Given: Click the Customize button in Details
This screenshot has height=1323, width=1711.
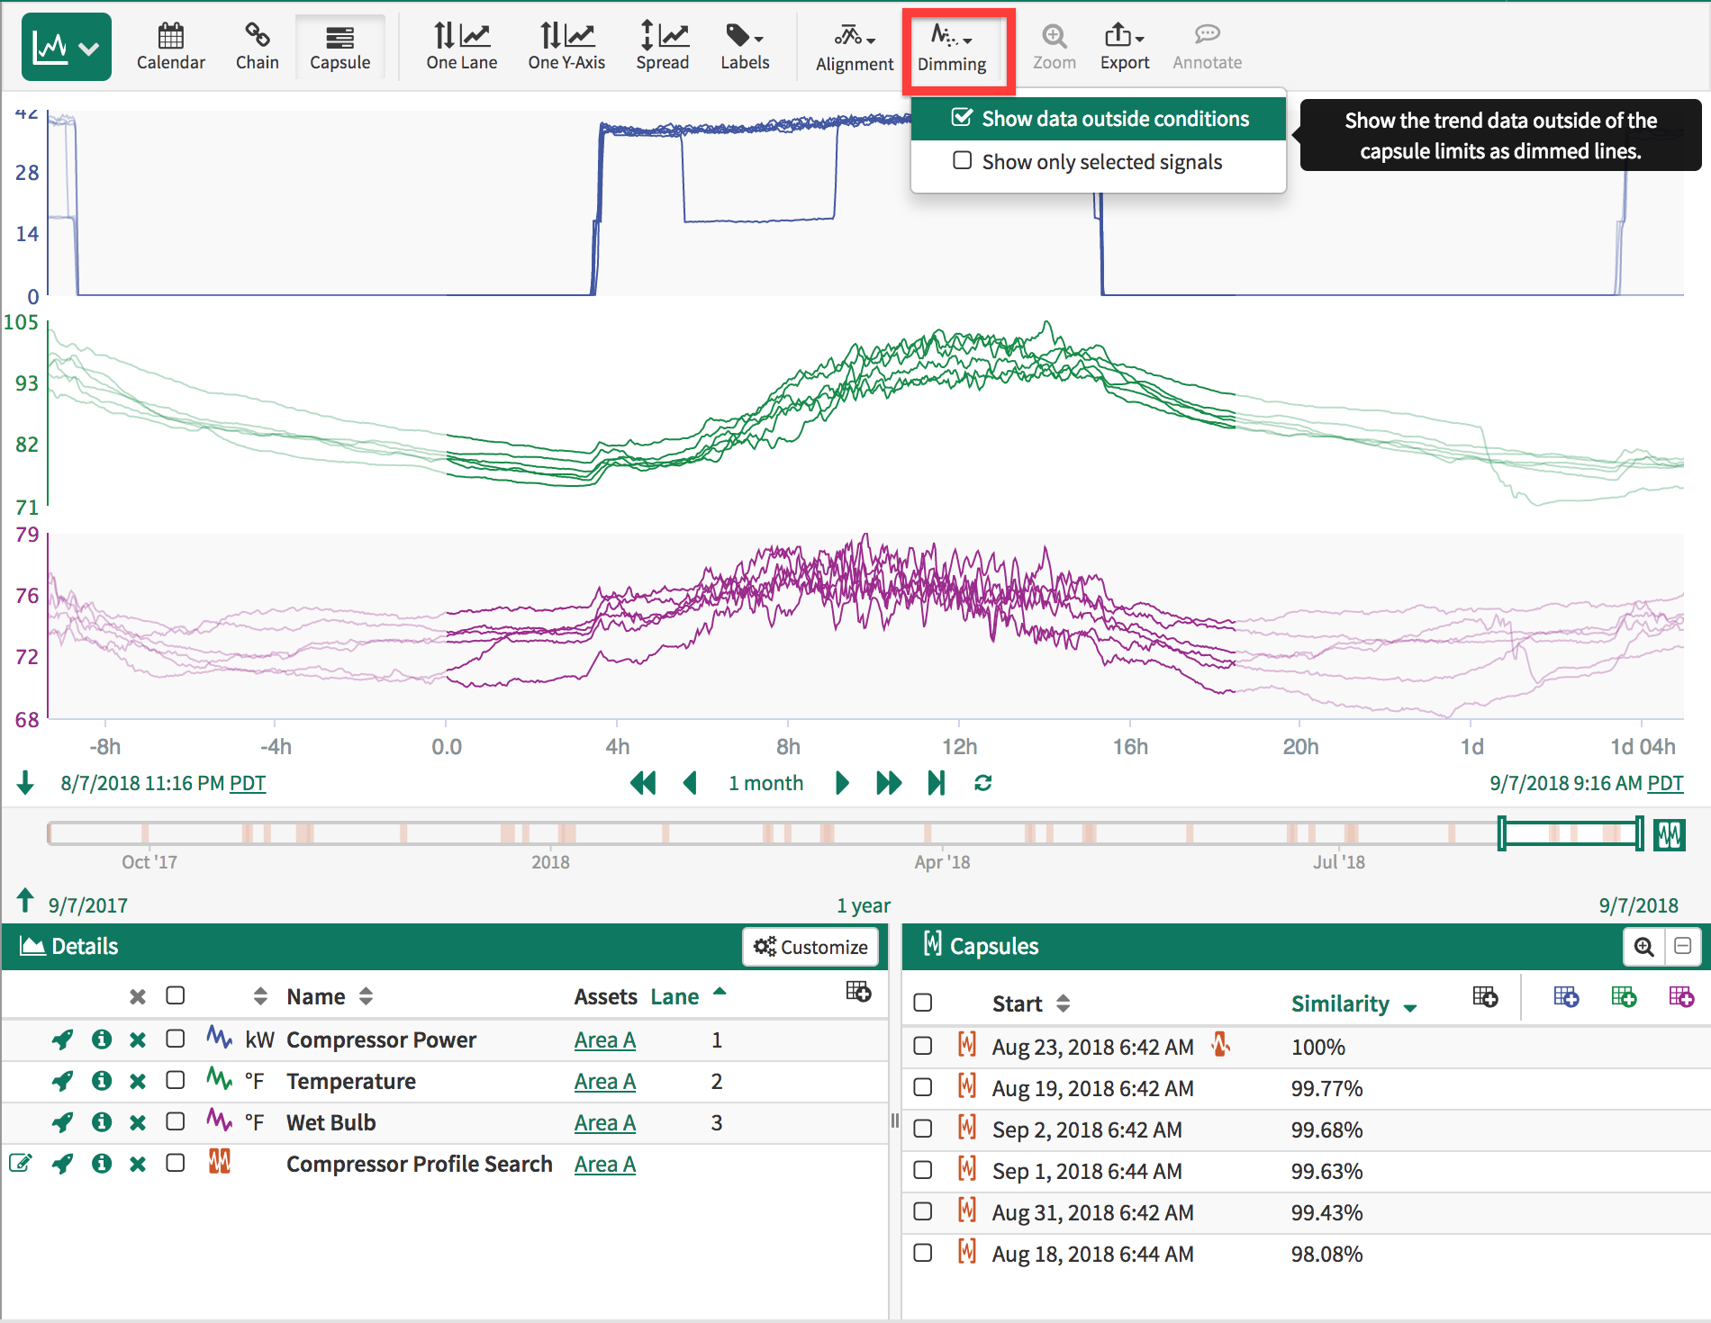Looking at the screenshot, I should pyautogui.click(x=810, y=947).
